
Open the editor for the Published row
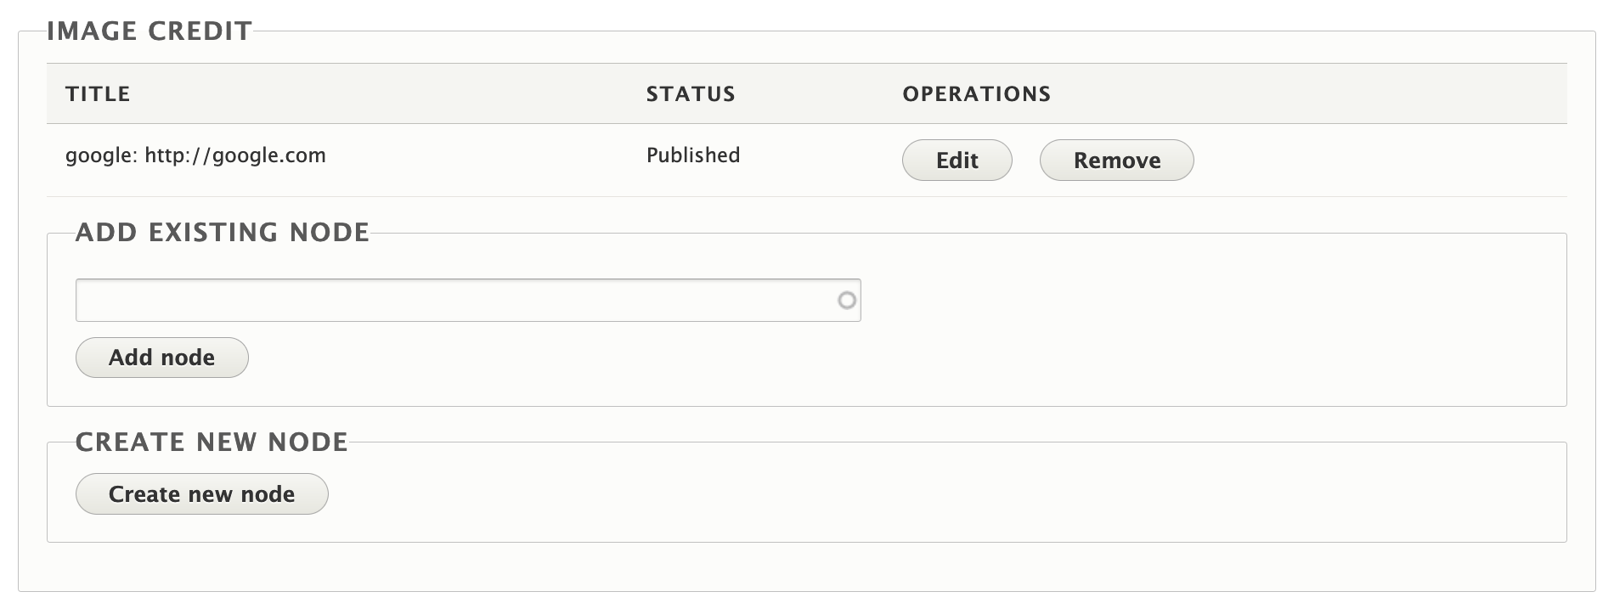957,161
